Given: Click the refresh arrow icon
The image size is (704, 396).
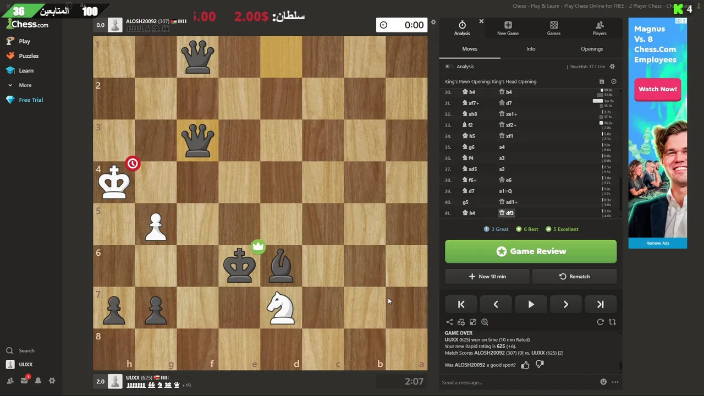Looking at the screenshot, I should (601, 322).
